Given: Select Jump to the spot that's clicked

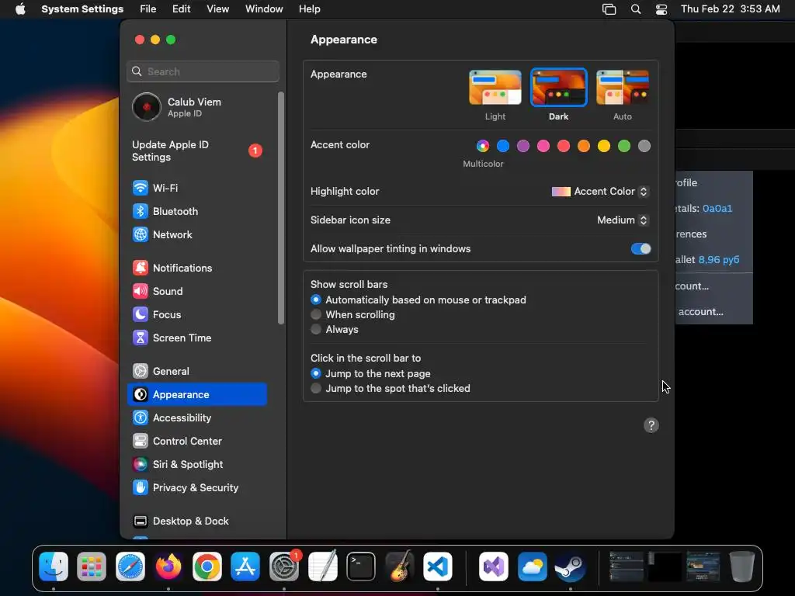Looking at the screenshot, I should tap(316, 388).
